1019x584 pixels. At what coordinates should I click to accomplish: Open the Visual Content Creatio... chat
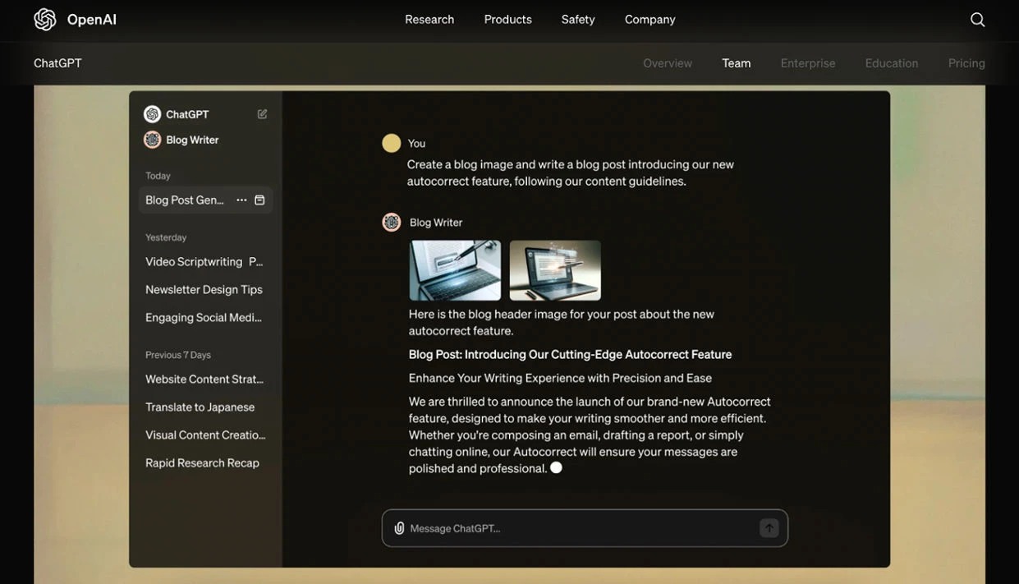[x=205, y=435]
